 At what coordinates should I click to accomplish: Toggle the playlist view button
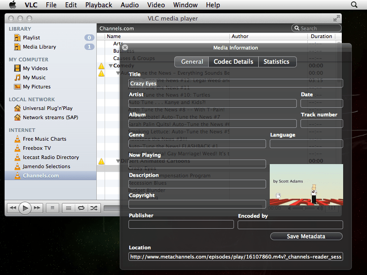[x=68, y=208]
